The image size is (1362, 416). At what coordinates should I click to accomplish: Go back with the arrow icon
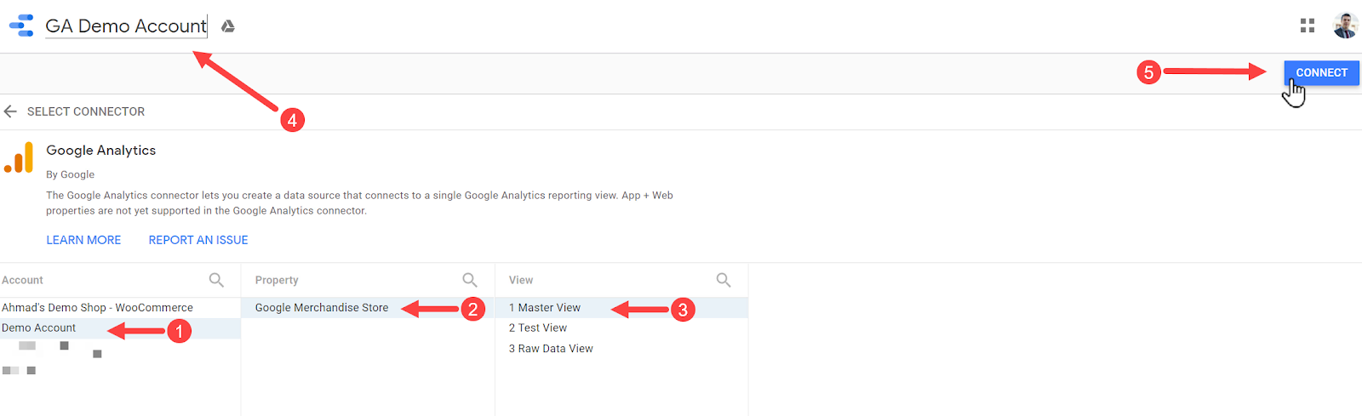tap(10, 111)
